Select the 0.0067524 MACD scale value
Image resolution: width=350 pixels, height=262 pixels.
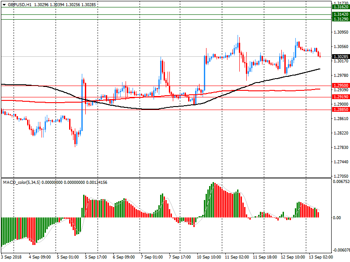(x=340, y=181)
